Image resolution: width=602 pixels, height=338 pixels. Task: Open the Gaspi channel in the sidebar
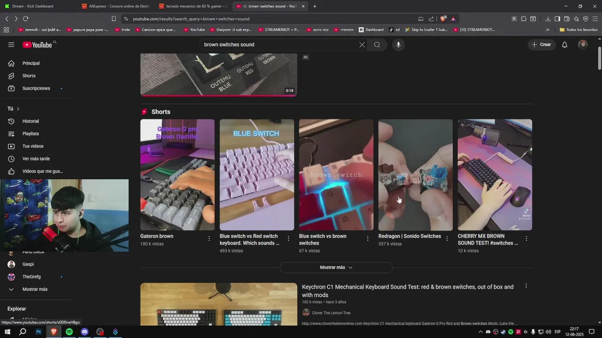click(28, 264)
